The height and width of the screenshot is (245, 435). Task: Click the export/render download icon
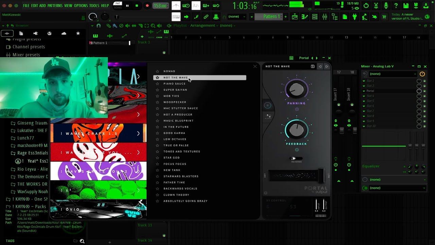pos(426,5)
